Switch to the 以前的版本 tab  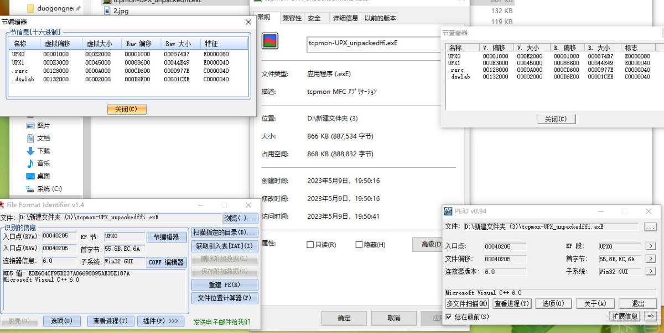(380, 18)
